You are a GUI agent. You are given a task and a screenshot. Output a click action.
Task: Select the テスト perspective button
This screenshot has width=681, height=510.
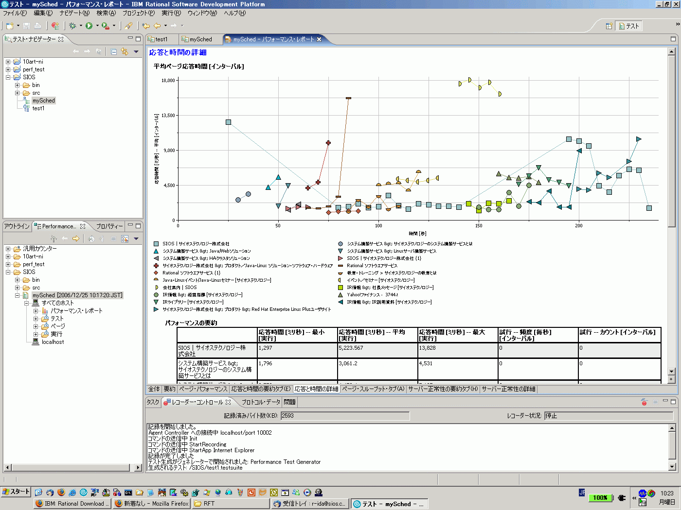coord(629,26)
